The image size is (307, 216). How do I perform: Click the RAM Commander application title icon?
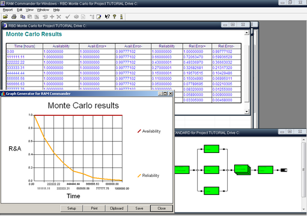[x=3, y=4]
